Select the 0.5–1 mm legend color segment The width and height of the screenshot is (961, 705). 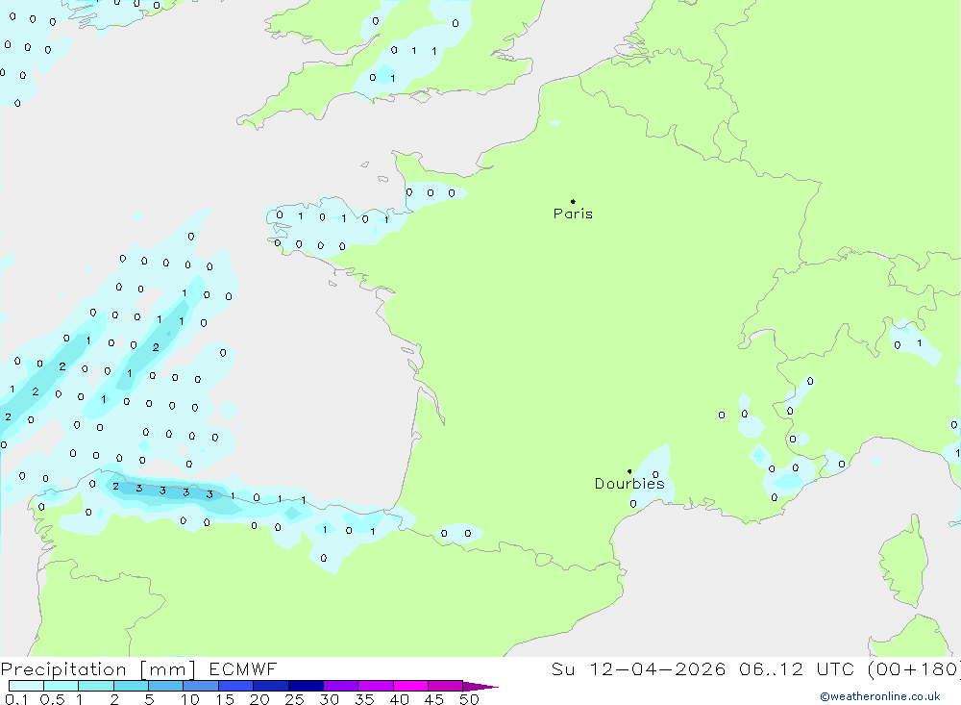click(61, 686)
